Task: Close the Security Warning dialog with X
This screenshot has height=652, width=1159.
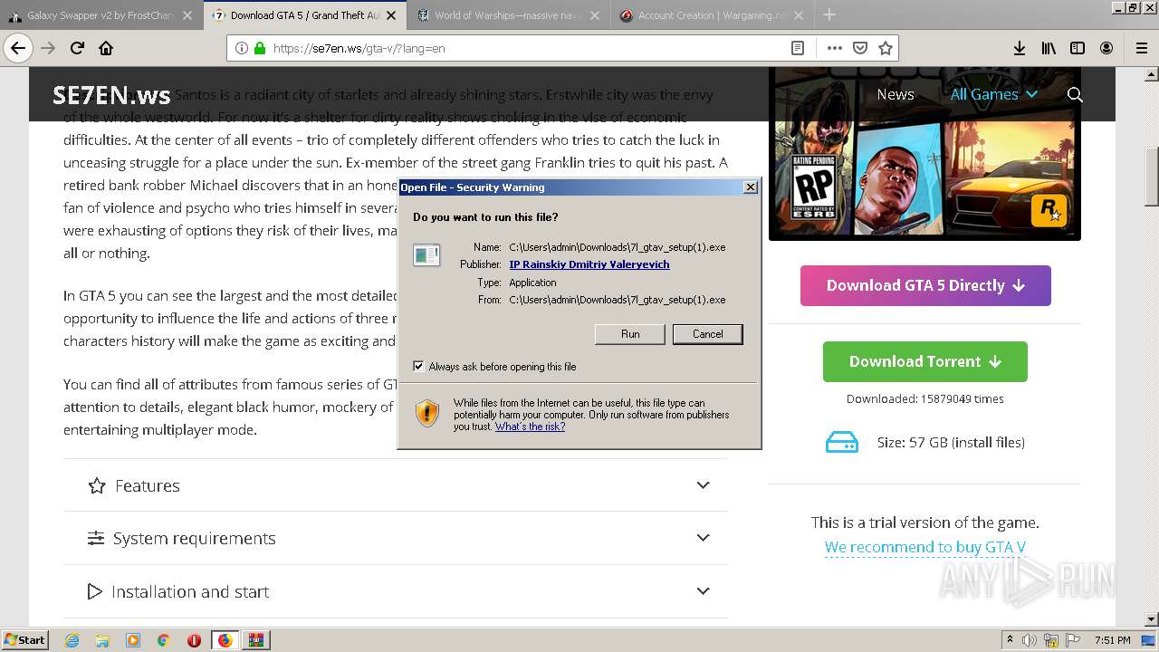Action: tap(751, 187)
